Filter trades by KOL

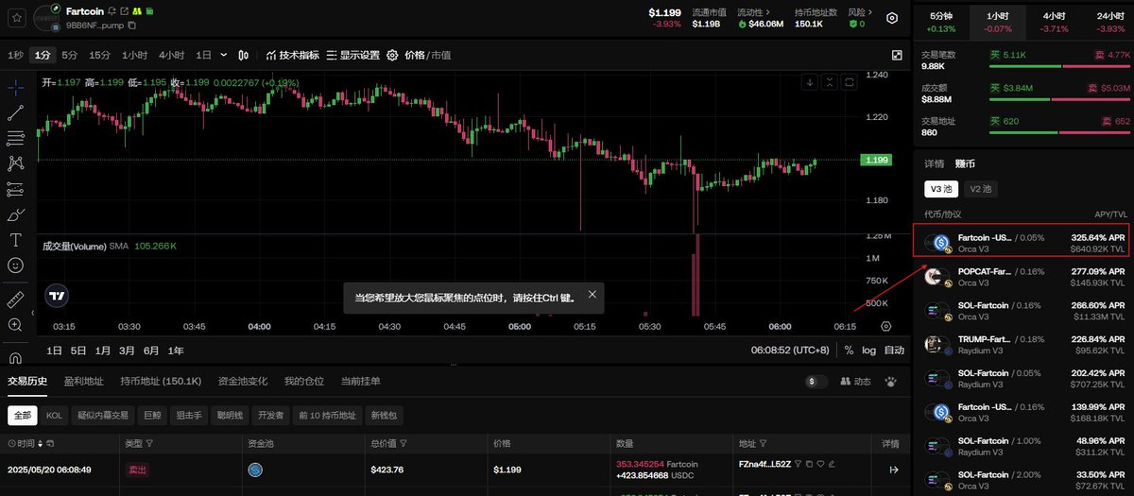tap(55, 415)
